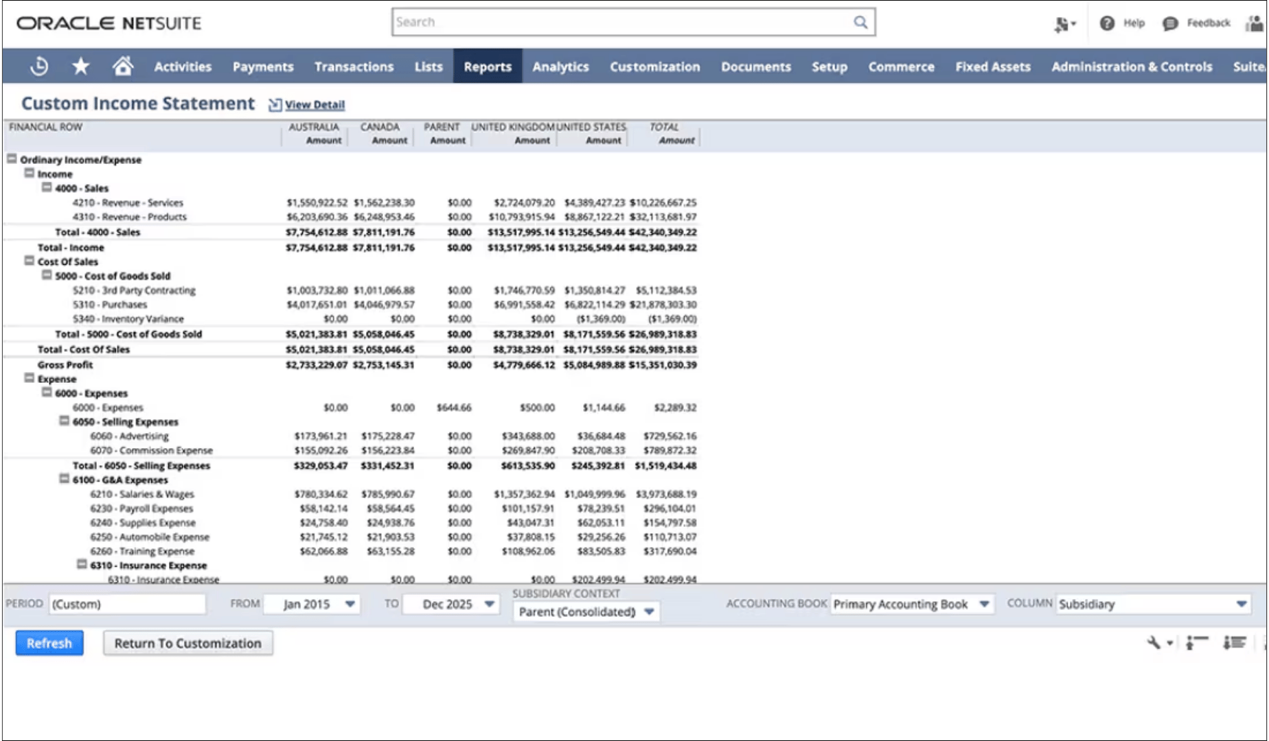Screen dimensions: 1269x741
Task: Select the Reports menu
Action: click(x=487, y=67)
